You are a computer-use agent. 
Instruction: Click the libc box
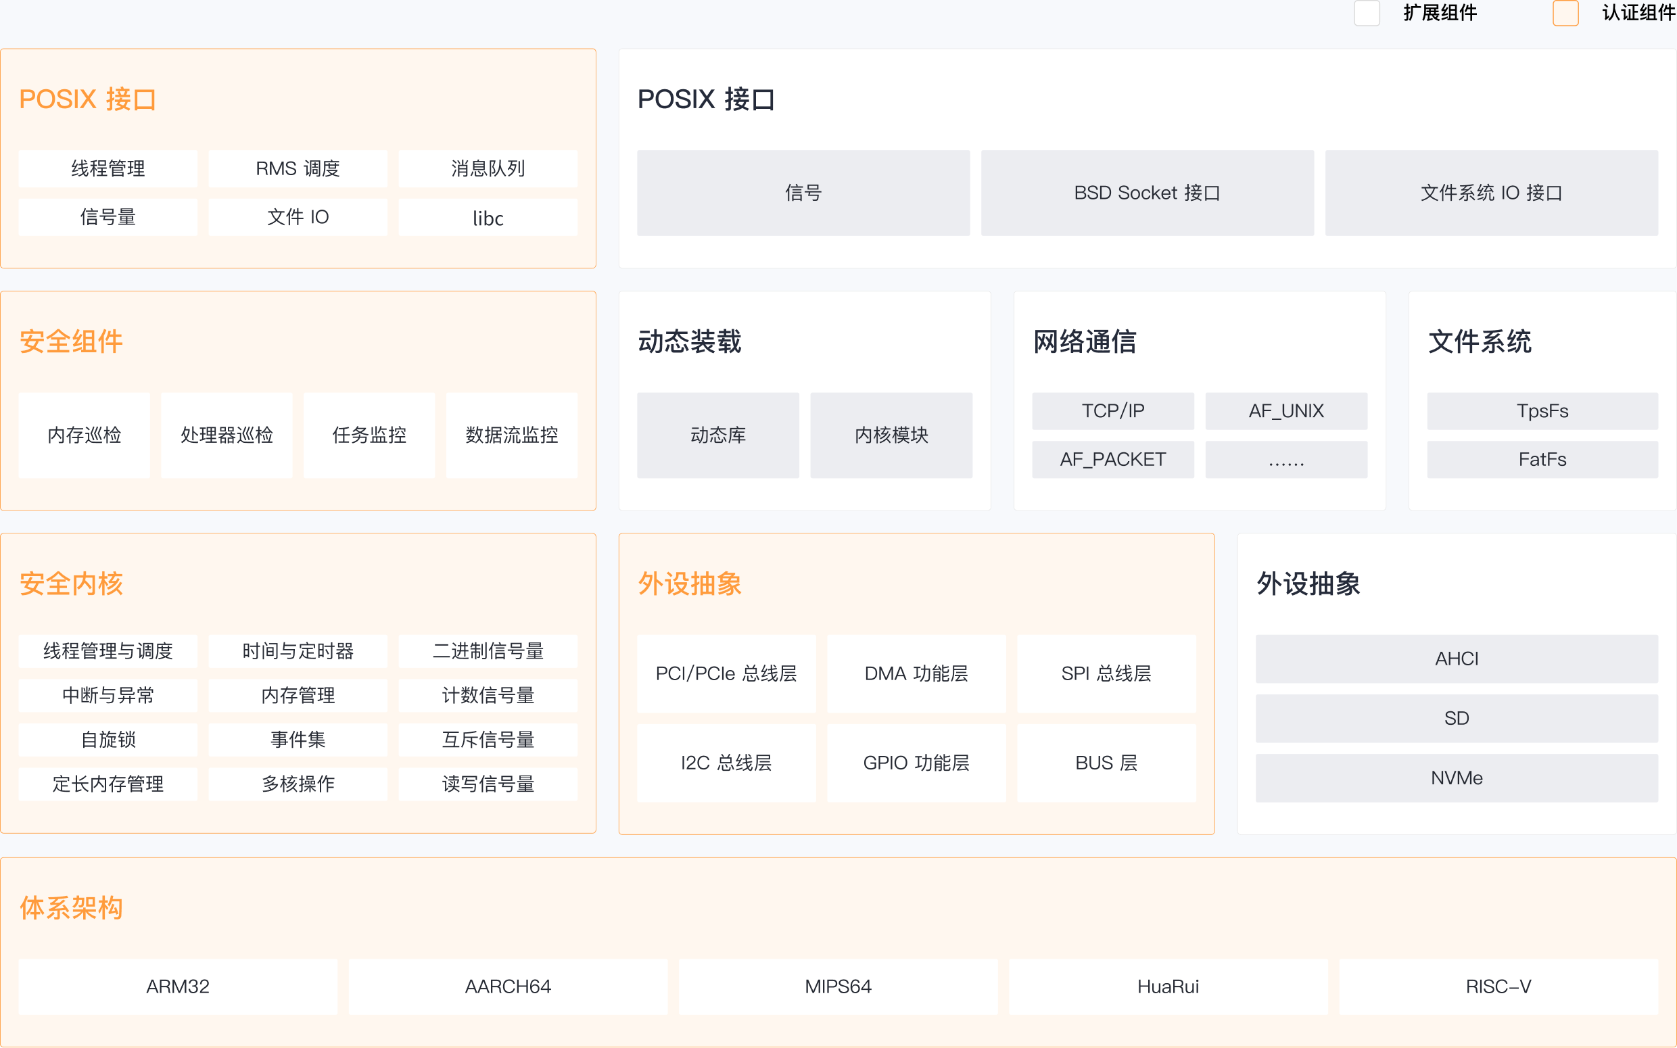pyautogui.click(x=488, y=218)
